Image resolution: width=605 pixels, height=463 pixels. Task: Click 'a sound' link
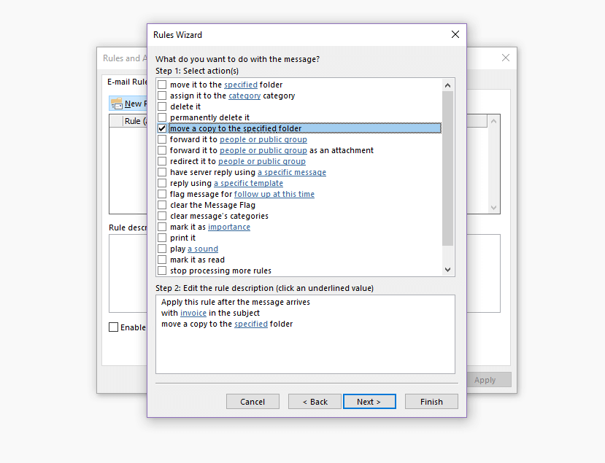(203, 249)
